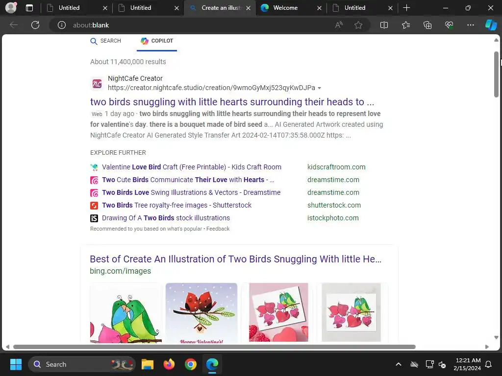Click the OneDrive cloud tray icon
Image resolution: width=502 pixels, height=376 pixels.
(414, 364)
